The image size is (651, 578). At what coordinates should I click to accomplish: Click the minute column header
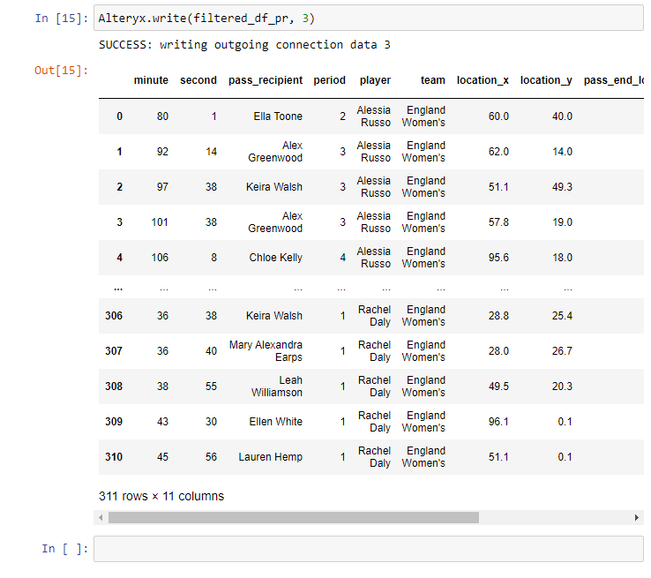click(x=151, y=80)
